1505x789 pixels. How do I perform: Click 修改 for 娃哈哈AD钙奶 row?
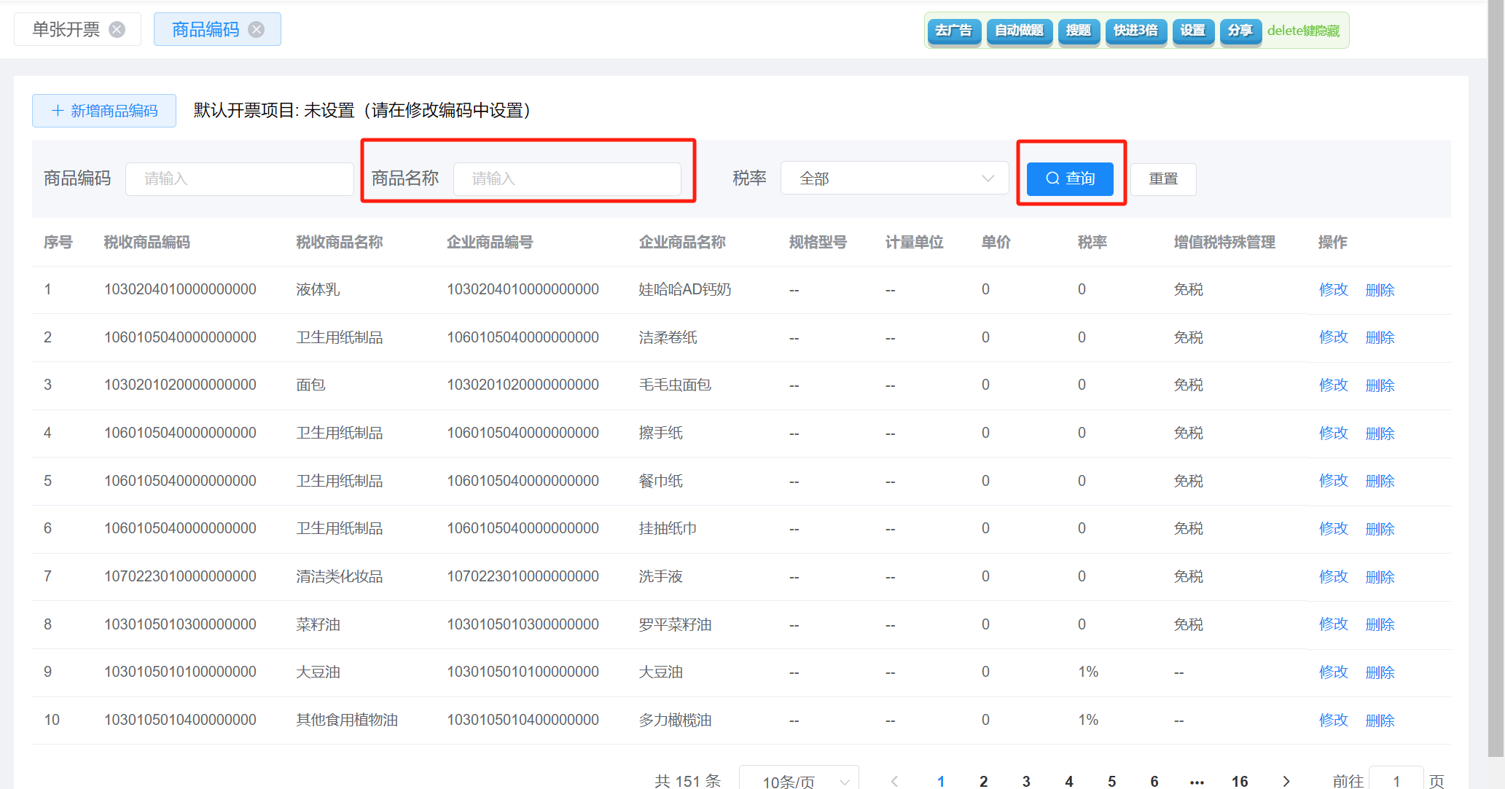tap(1333, 290)
